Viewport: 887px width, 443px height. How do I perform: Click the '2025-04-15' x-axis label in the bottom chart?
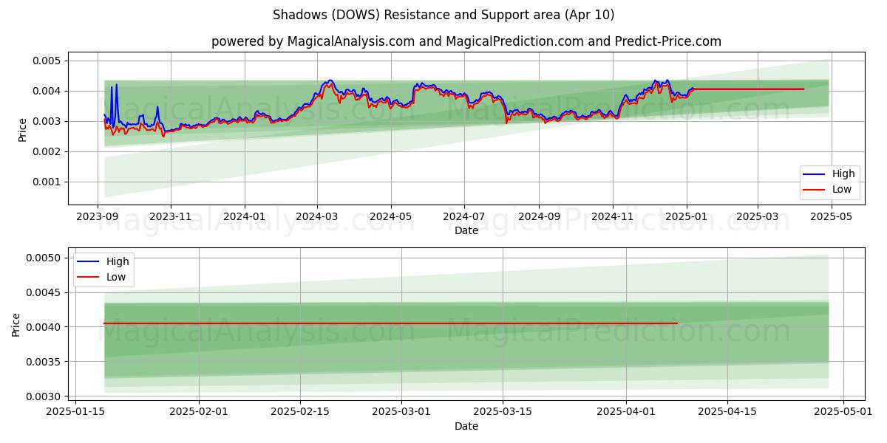(x=727, y=413)
